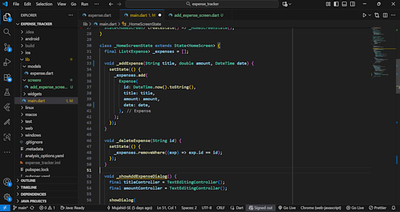Collapse the screens folder
The height and width of the screenshot is (212, 400).
[34, 80]
